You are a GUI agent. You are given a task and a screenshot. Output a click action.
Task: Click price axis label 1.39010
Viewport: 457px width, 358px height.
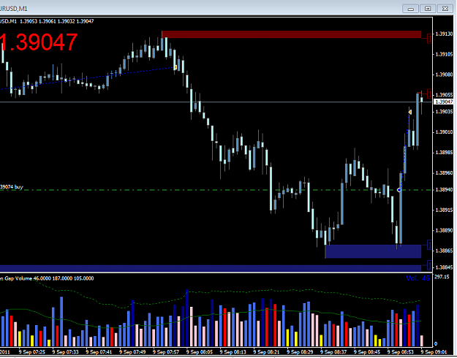tap(444, 132)
